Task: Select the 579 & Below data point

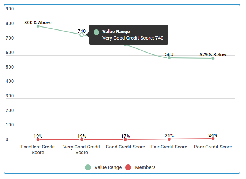Action: pyautogui.click(x=213, y=58)
